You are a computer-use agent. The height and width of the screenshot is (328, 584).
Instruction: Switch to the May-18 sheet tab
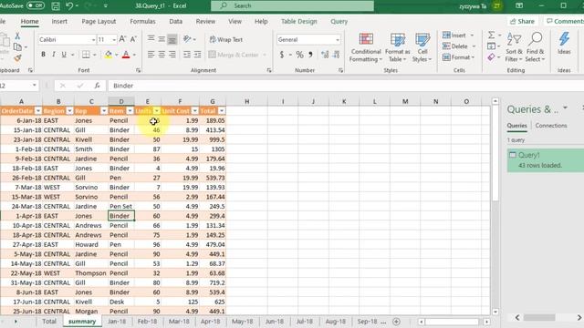[x=242, y=322]
